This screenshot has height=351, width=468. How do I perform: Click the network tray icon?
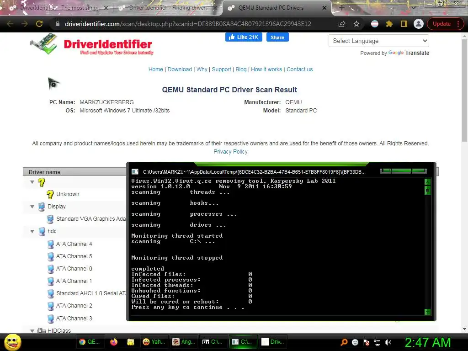(x=377, y=342)
